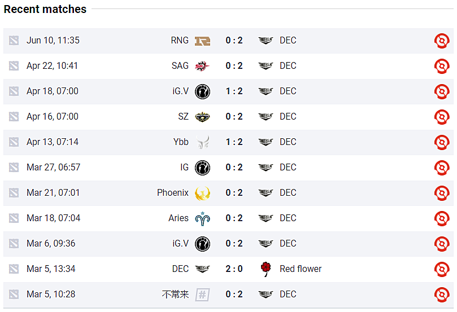Open the RNG vs DEC 0:2 score
Image resolution: width=457 pixels, height=312 pixels.
[234, 41]
